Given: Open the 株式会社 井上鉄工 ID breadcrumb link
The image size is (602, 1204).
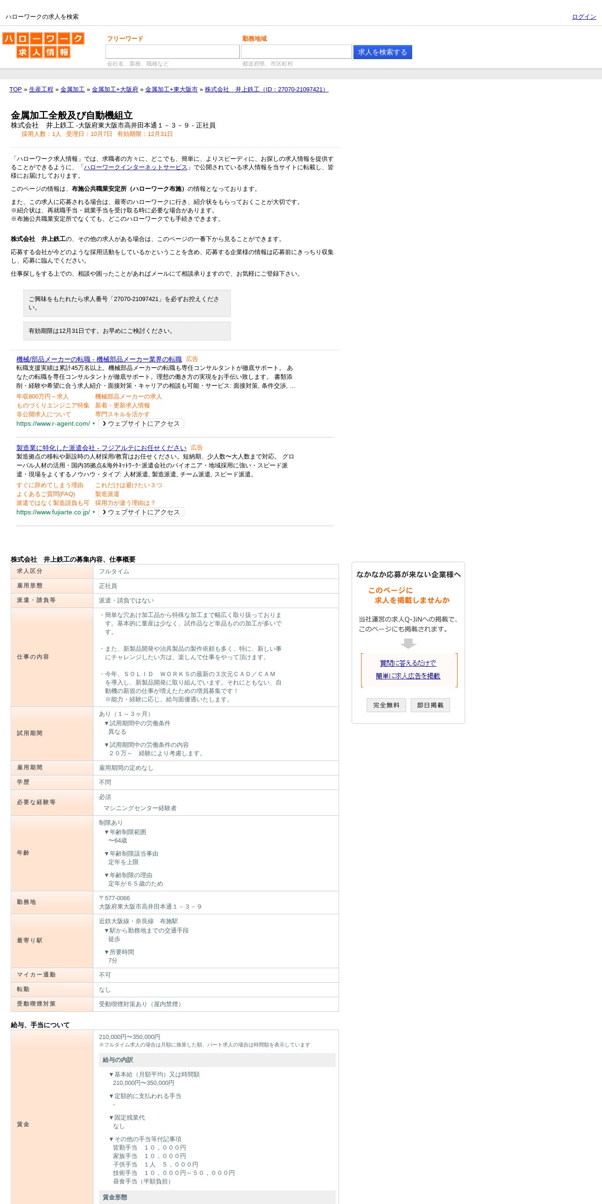Looking at the screenshot, I should [267, 90].
